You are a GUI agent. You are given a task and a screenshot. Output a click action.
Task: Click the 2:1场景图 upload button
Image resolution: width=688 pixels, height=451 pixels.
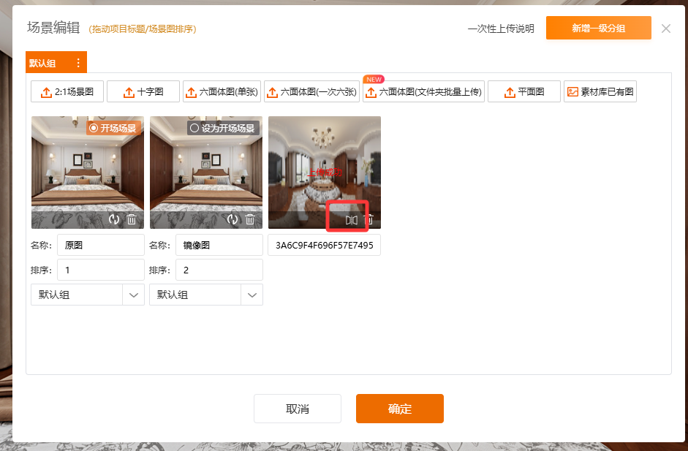[x=67, y=92]
